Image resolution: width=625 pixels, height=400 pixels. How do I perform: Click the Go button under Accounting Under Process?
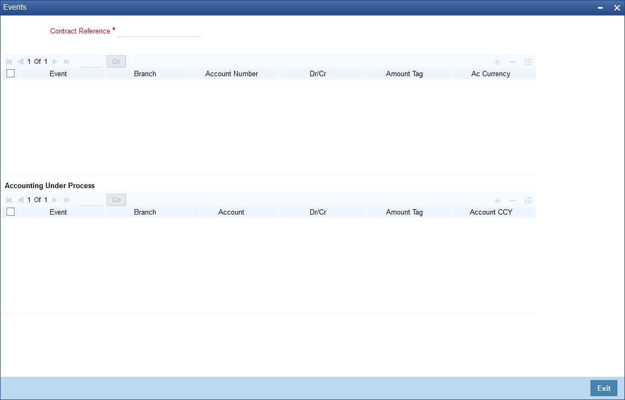(116, 199)
